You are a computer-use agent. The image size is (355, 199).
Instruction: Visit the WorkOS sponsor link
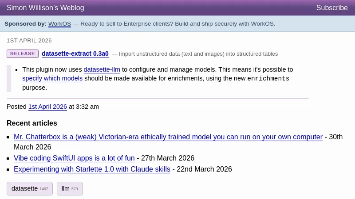(x=59, y=24)
